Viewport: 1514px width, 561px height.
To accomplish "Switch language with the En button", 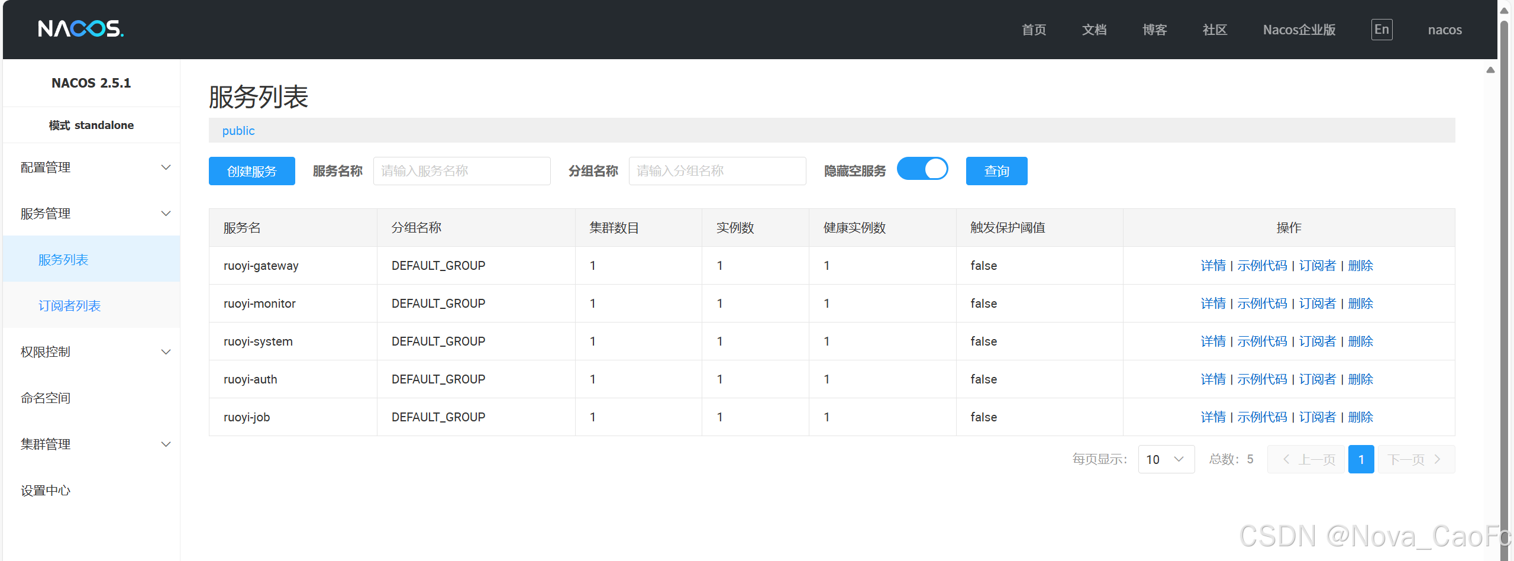I will pos(1381,30).
